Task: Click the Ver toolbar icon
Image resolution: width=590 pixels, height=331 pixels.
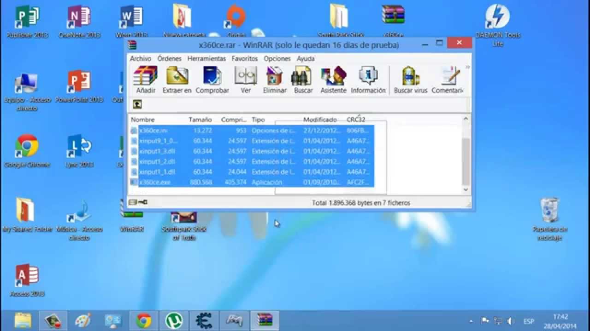Action: pyautogui.click(x=246, y=80)
